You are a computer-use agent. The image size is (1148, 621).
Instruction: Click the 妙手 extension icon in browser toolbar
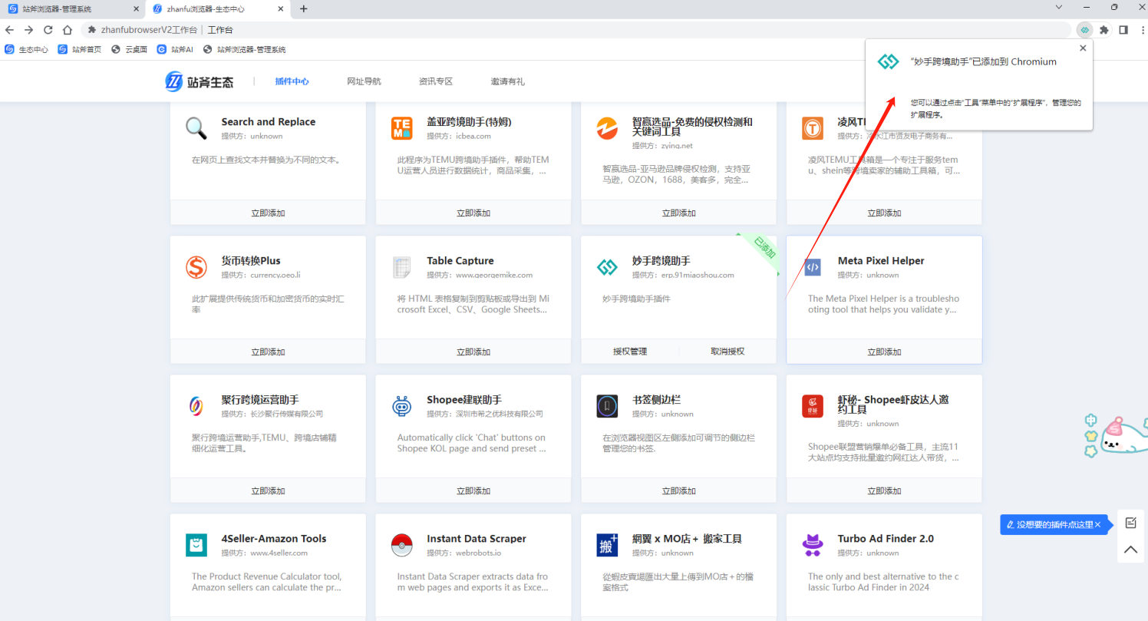pyautogui.click(x=1084, y=30)
